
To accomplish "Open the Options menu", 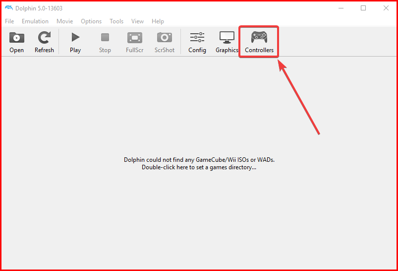I will pyautogui.click(x=91, y=21).
